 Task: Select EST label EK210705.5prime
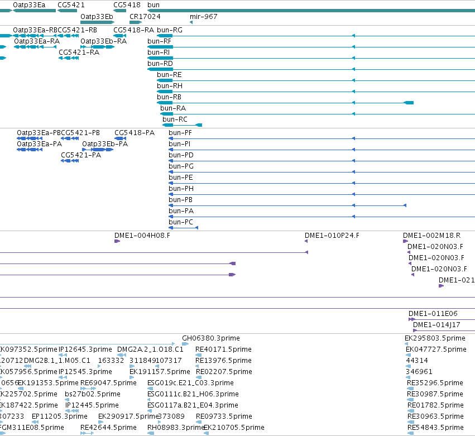[234, 428]
